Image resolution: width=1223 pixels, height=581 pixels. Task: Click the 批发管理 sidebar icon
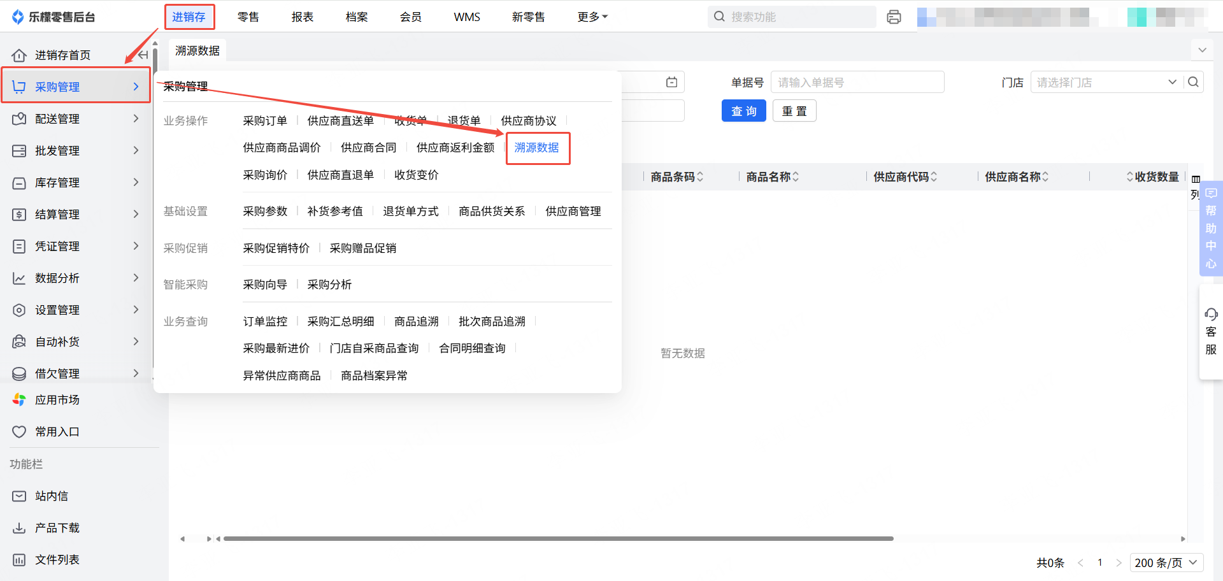click(x=19, y=151)
